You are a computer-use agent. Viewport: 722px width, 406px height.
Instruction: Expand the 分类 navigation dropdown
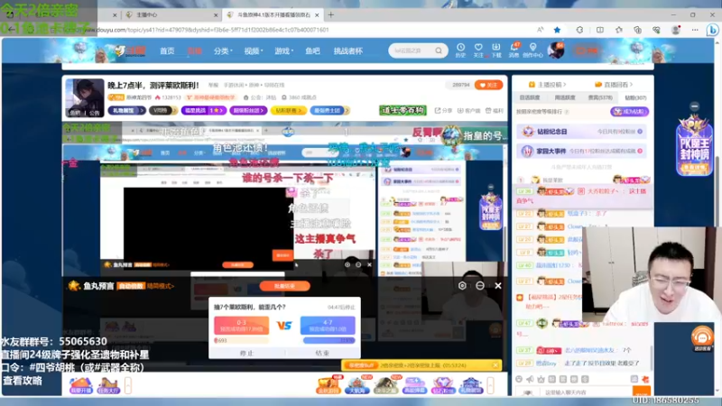pos(223,51)
